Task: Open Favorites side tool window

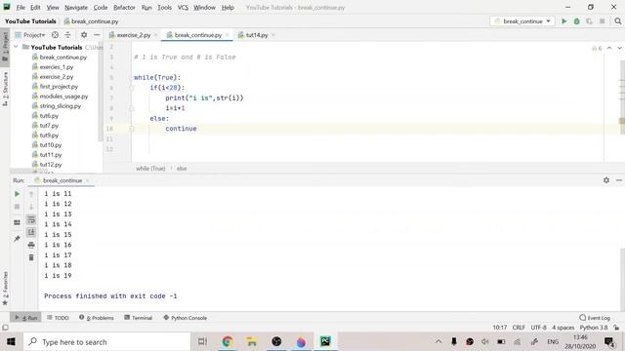Action: 5,288
